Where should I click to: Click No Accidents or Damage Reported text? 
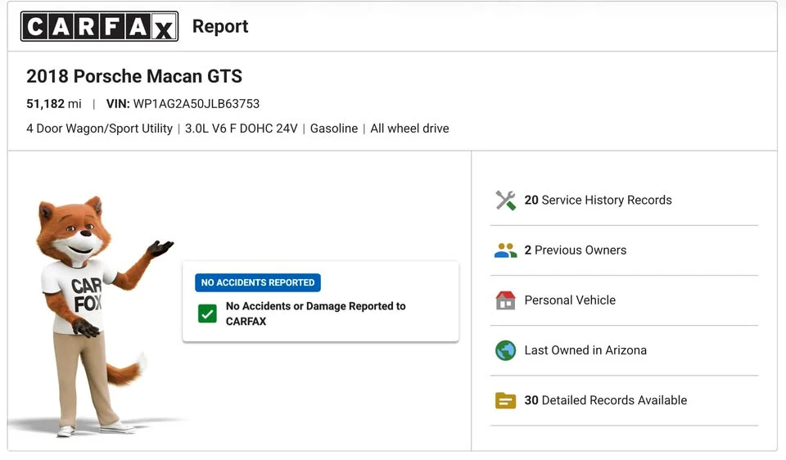(x=316, y=313)
